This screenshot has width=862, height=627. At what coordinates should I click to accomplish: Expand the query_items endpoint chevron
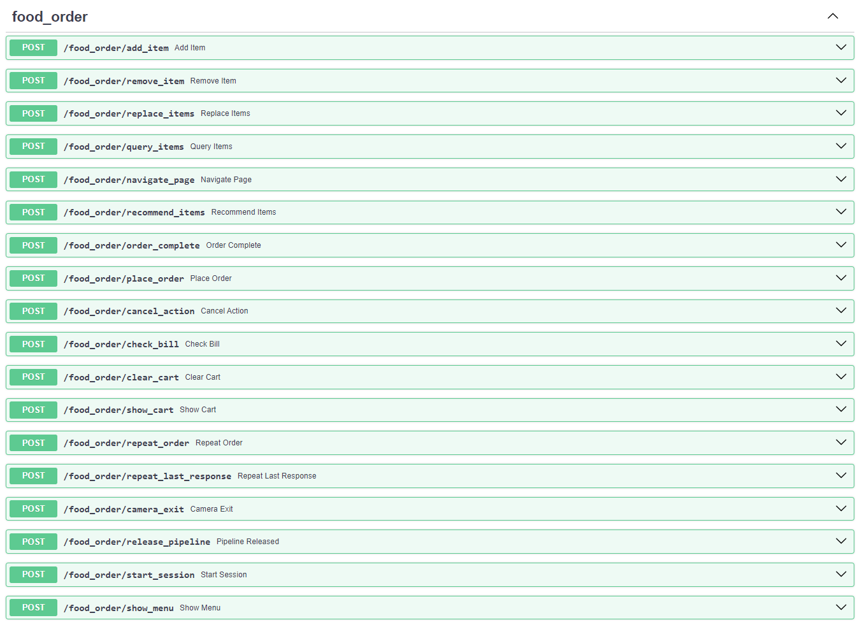pos(841,146)
